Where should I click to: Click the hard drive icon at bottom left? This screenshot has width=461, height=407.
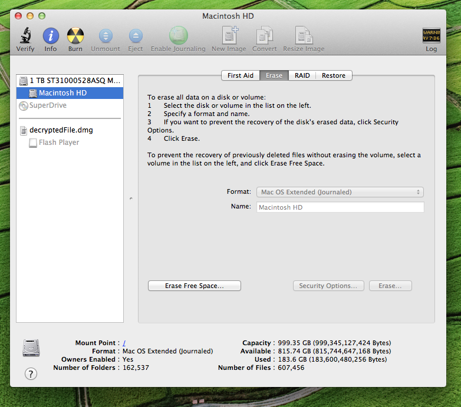point(31,348)
